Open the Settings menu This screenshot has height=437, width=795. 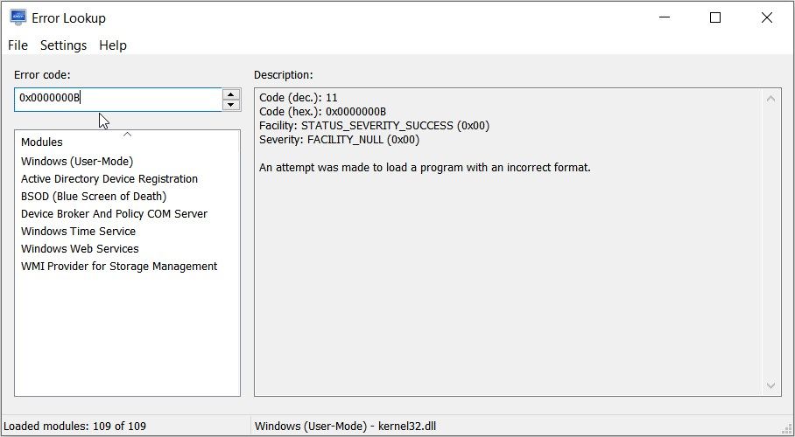(64, 45)
